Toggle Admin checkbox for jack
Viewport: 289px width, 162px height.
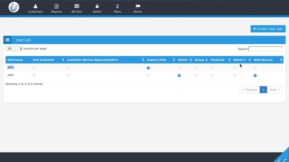tap(179, 68)
